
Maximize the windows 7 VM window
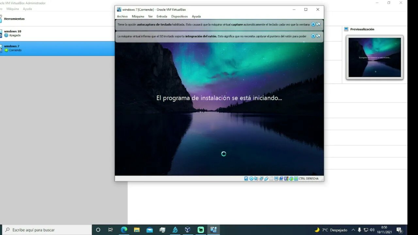[x=306, y=9]
